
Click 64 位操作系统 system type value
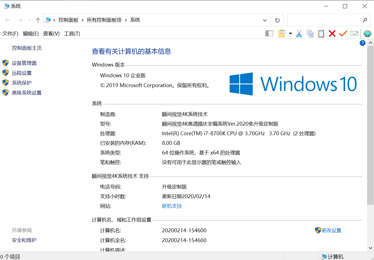[x=201, y=153]
